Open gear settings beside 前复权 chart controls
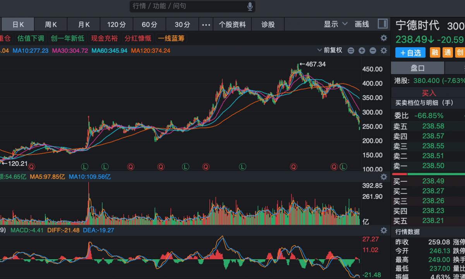Screen dimensions: 465x279 pos(384,50)
